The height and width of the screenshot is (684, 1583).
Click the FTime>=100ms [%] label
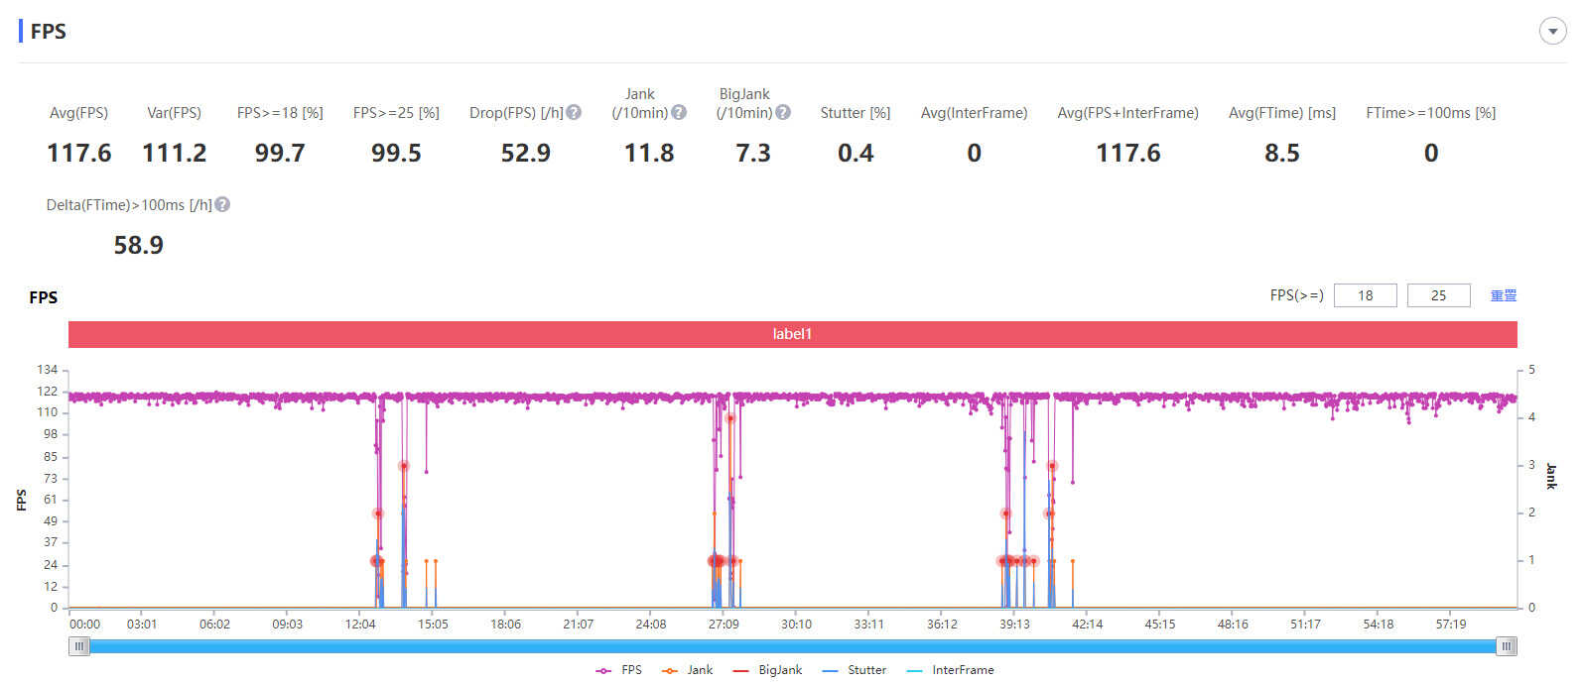click(x=1430, y=113)
